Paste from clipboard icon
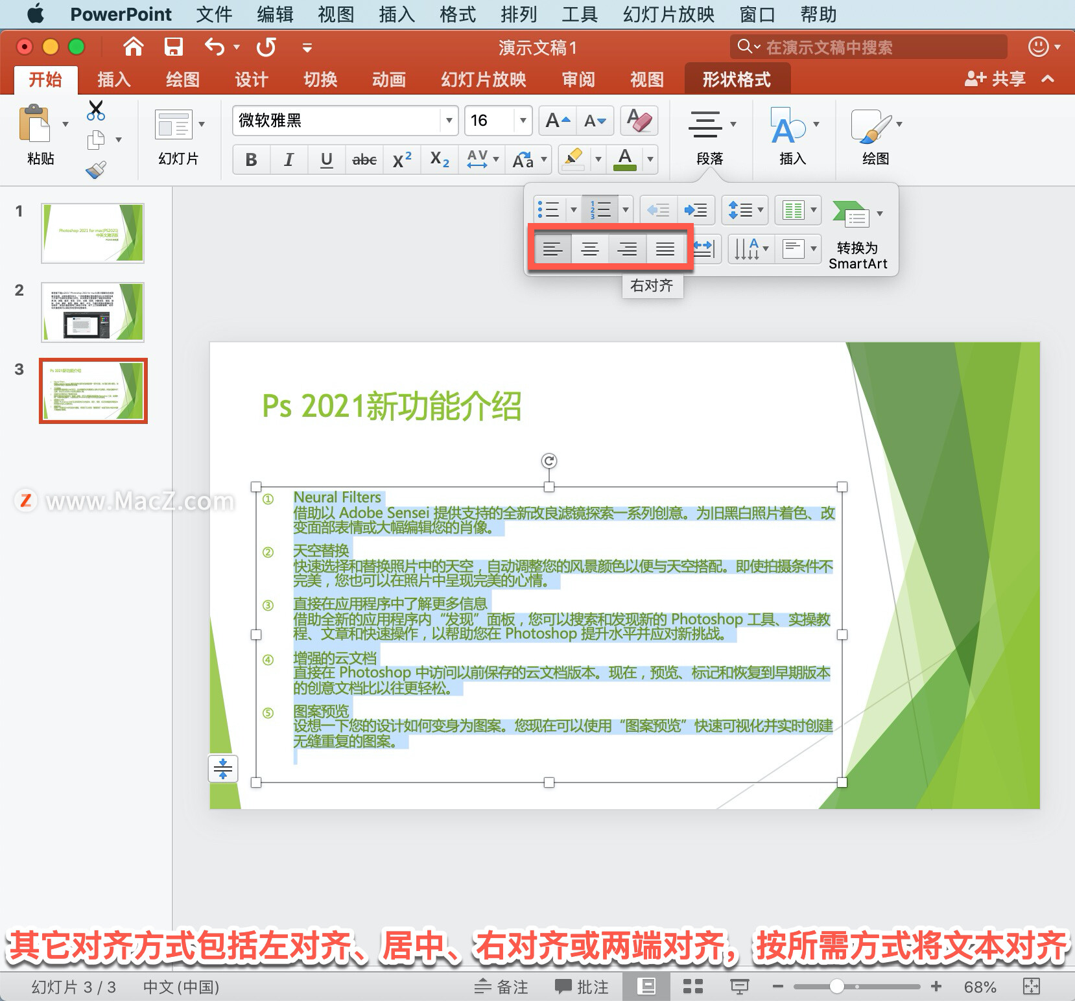Image resolution: width=1075 pixels, height=1001 pixels. (35, 123)
